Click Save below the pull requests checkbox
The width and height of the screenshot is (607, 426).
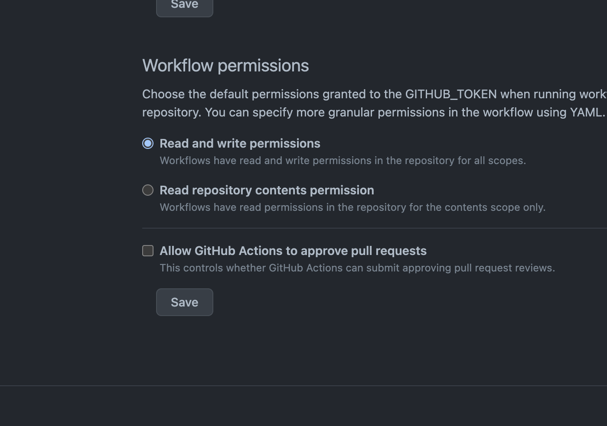tap(184, 302)
